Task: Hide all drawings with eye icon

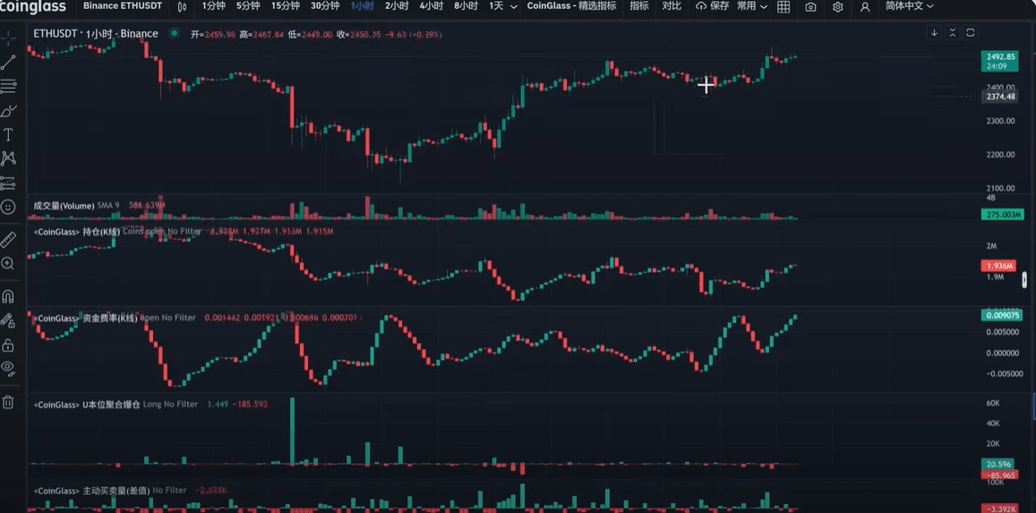Action: click(8, 367)
